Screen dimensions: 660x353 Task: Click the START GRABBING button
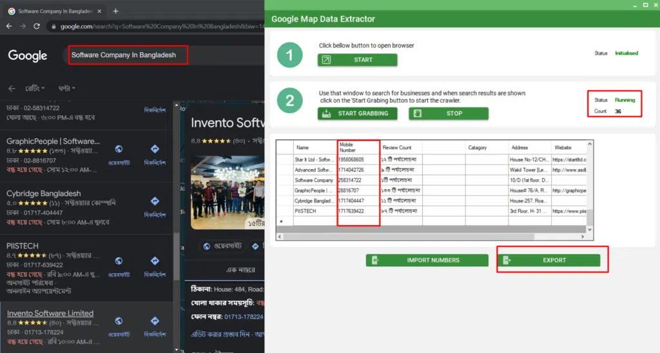tap(357, 113)
